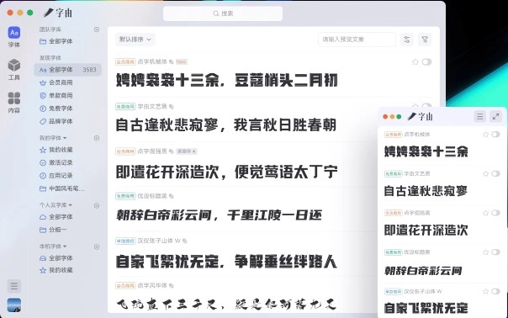The height and width of the screenshot is (318, 508).
Task: Add a new 团队字库 with plus icon
Action: [97, 29]
